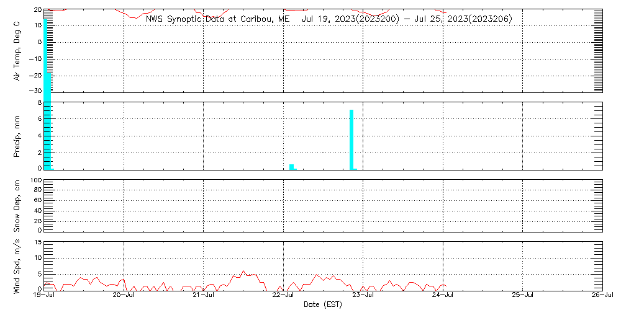621x310 pixels.
Task: Select the small precipitation bar just after 22-Jul
Action: click(291, 166)
